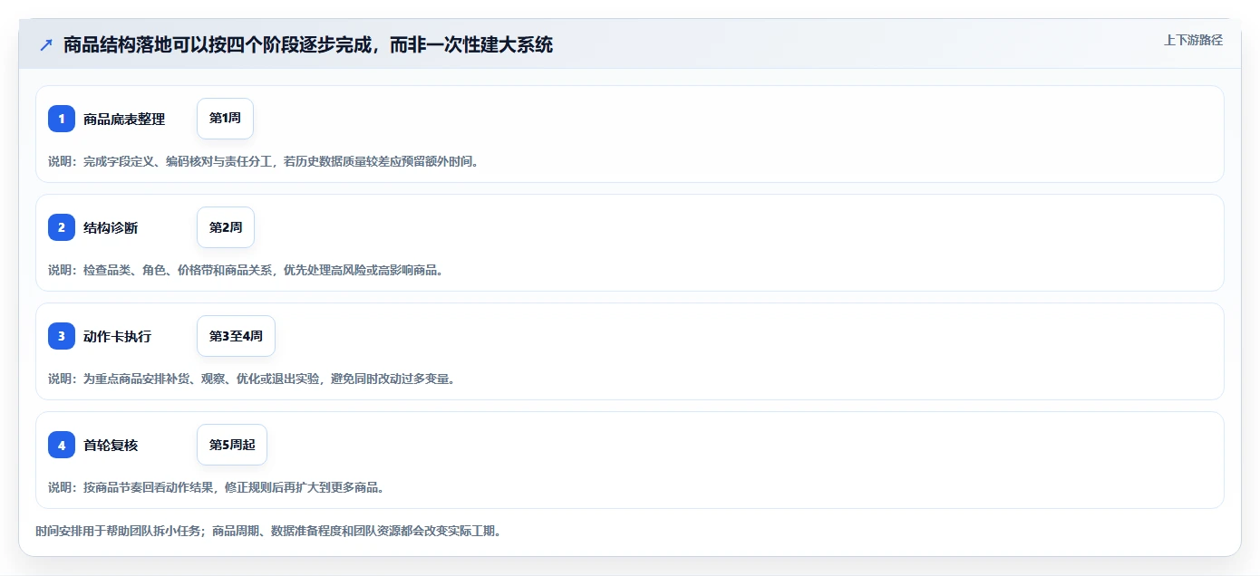The image size is (1260, 576).
Task: Click the 动作卡执行 step title
Action: [x=117, y=337]
